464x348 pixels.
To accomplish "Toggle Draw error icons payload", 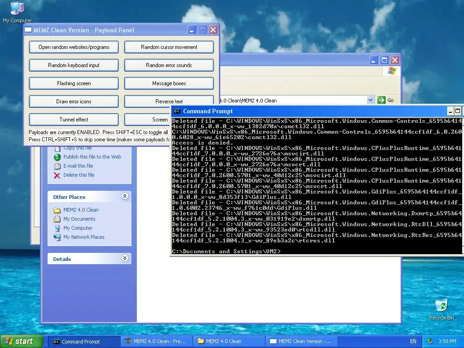I will coord(74,101).
